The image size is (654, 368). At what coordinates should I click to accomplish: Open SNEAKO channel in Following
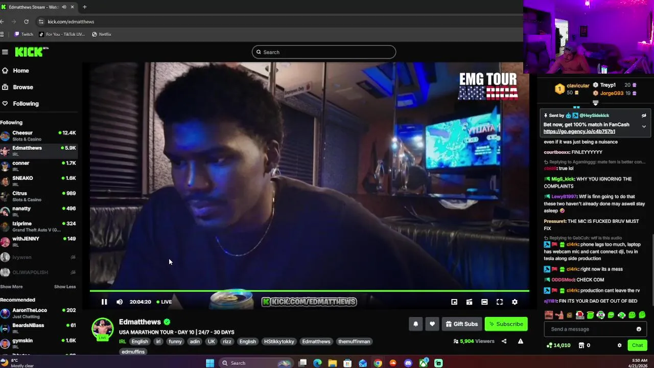[x=39, y=181]
